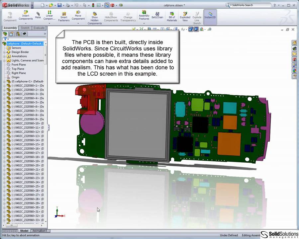Expand the Lights, Cameras and Scene node

4,60
